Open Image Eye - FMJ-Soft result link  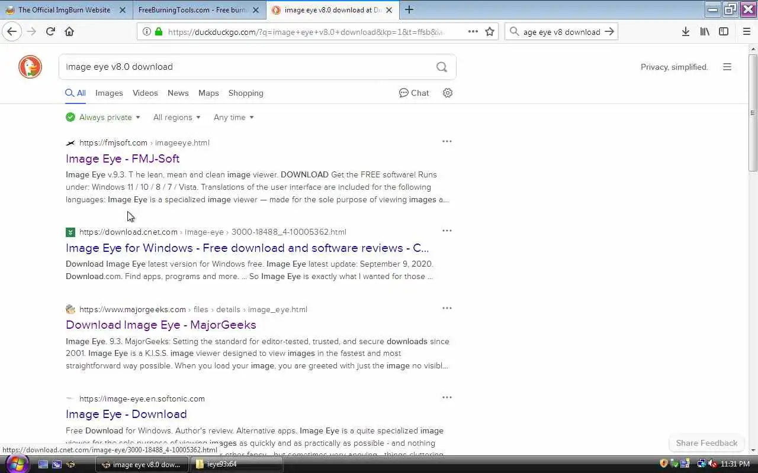click(123, 158)
